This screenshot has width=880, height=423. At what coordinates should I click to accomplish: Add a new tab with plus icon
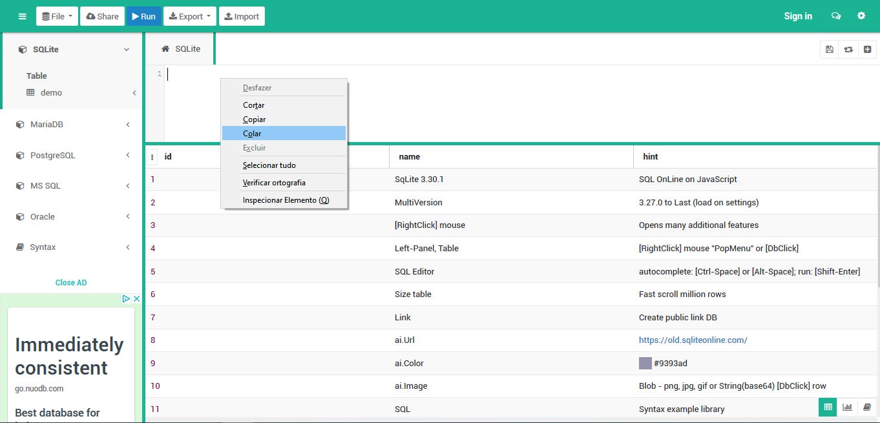click(x=868, y=49)
